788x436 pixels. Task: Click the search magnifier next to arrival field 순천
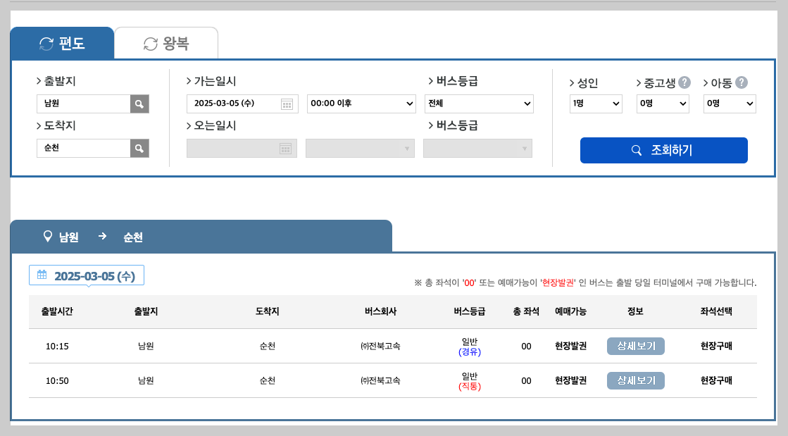coord(139,148)
